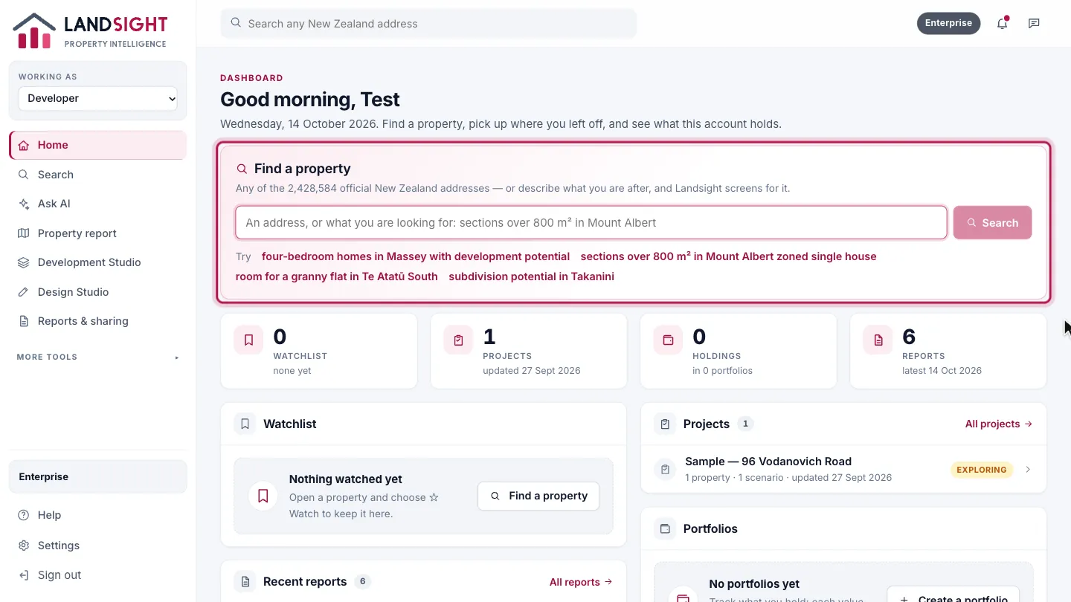The height and width of the screenshot is (602, 1071).
Task: Open the chat messages icon
Action: click(1034, 23)
